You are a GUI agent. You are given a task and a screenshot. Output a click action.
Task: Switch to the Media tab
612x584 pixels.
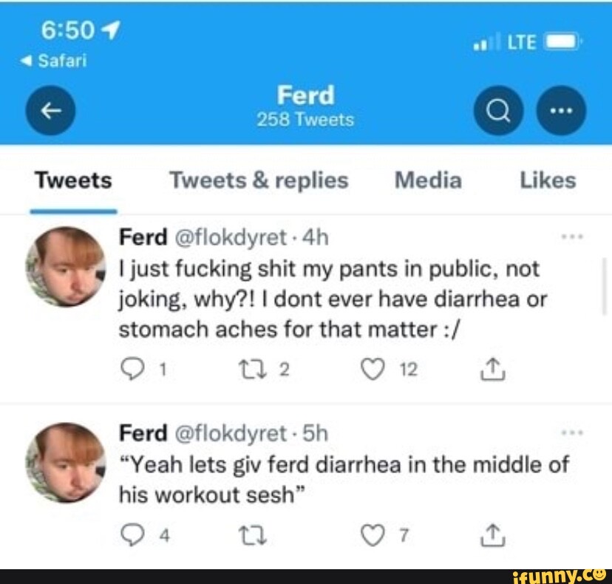click(428, 180)
